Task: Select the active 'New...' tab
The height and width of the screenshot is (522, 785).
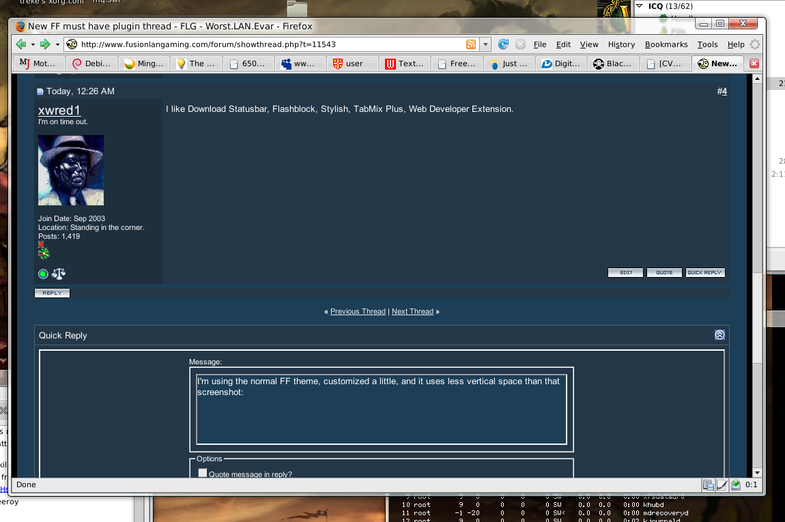Action: 717,63
